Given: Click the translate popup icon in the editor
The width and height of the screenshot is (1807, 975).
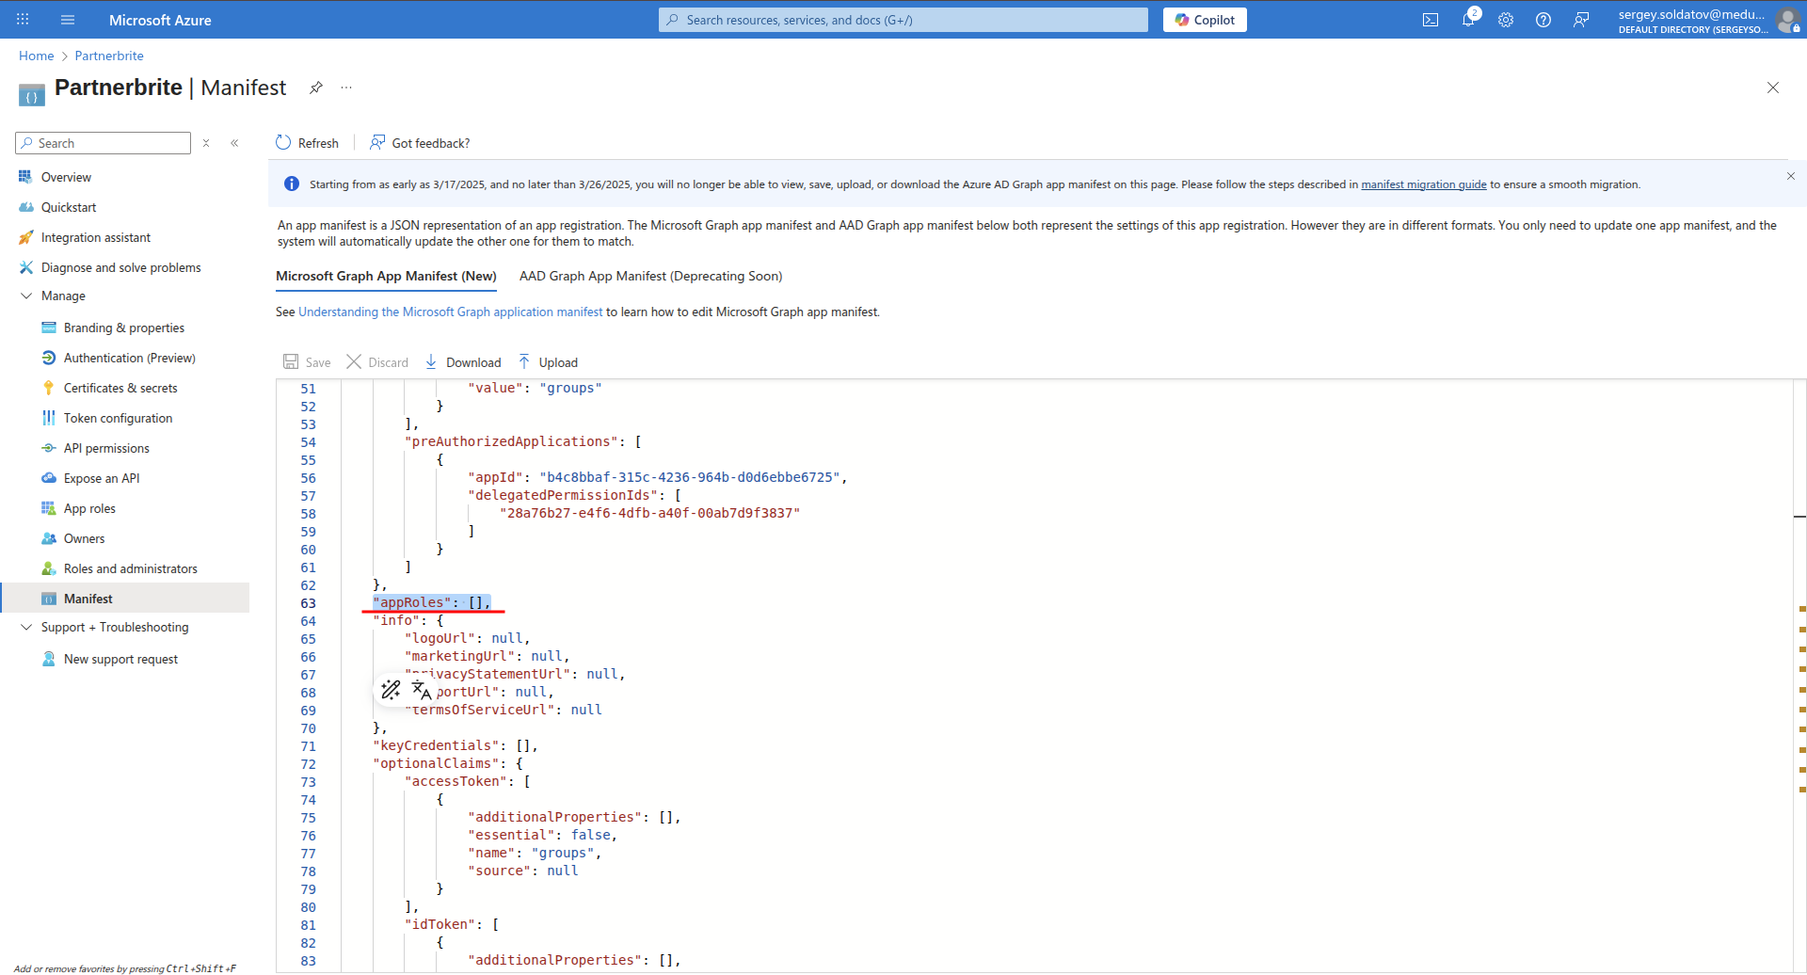Looking at the screenshot, I should [x=422, y=690].
